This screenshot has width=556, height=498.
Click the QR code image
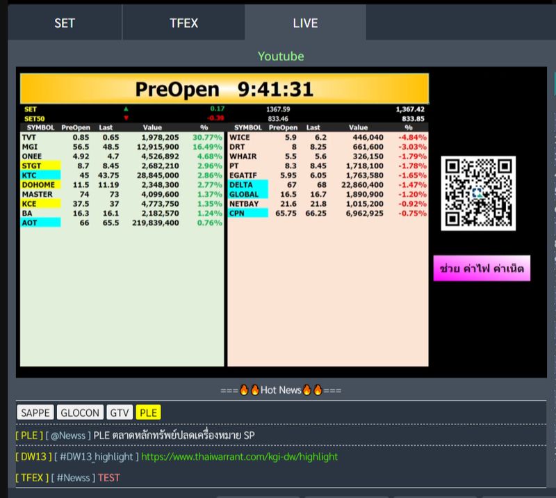[478, 193]
